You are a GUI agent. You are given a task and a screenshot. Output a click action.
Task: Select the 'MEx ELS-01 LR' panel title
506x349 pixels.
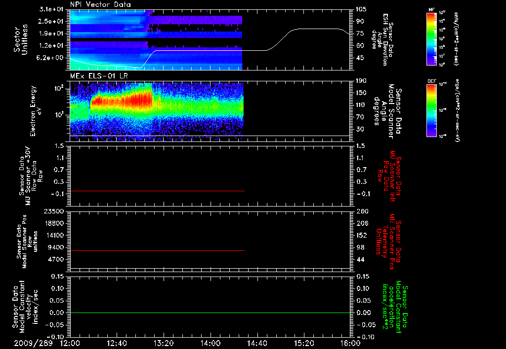pos(98,76)
